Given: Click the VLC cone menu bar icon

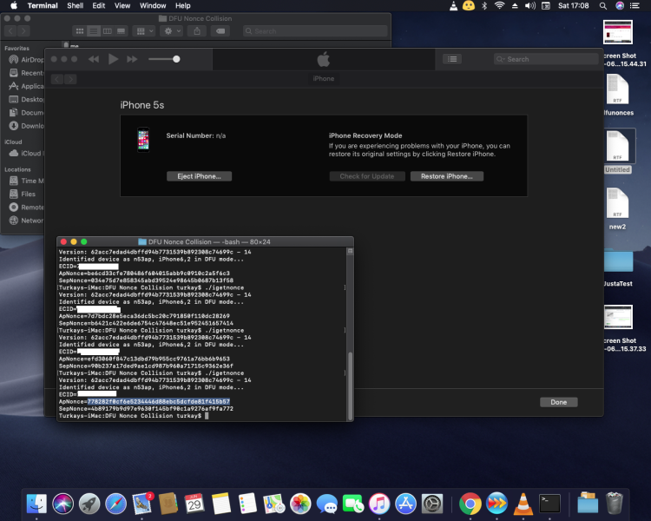Looking at the screenshot, I should [453, 5].
